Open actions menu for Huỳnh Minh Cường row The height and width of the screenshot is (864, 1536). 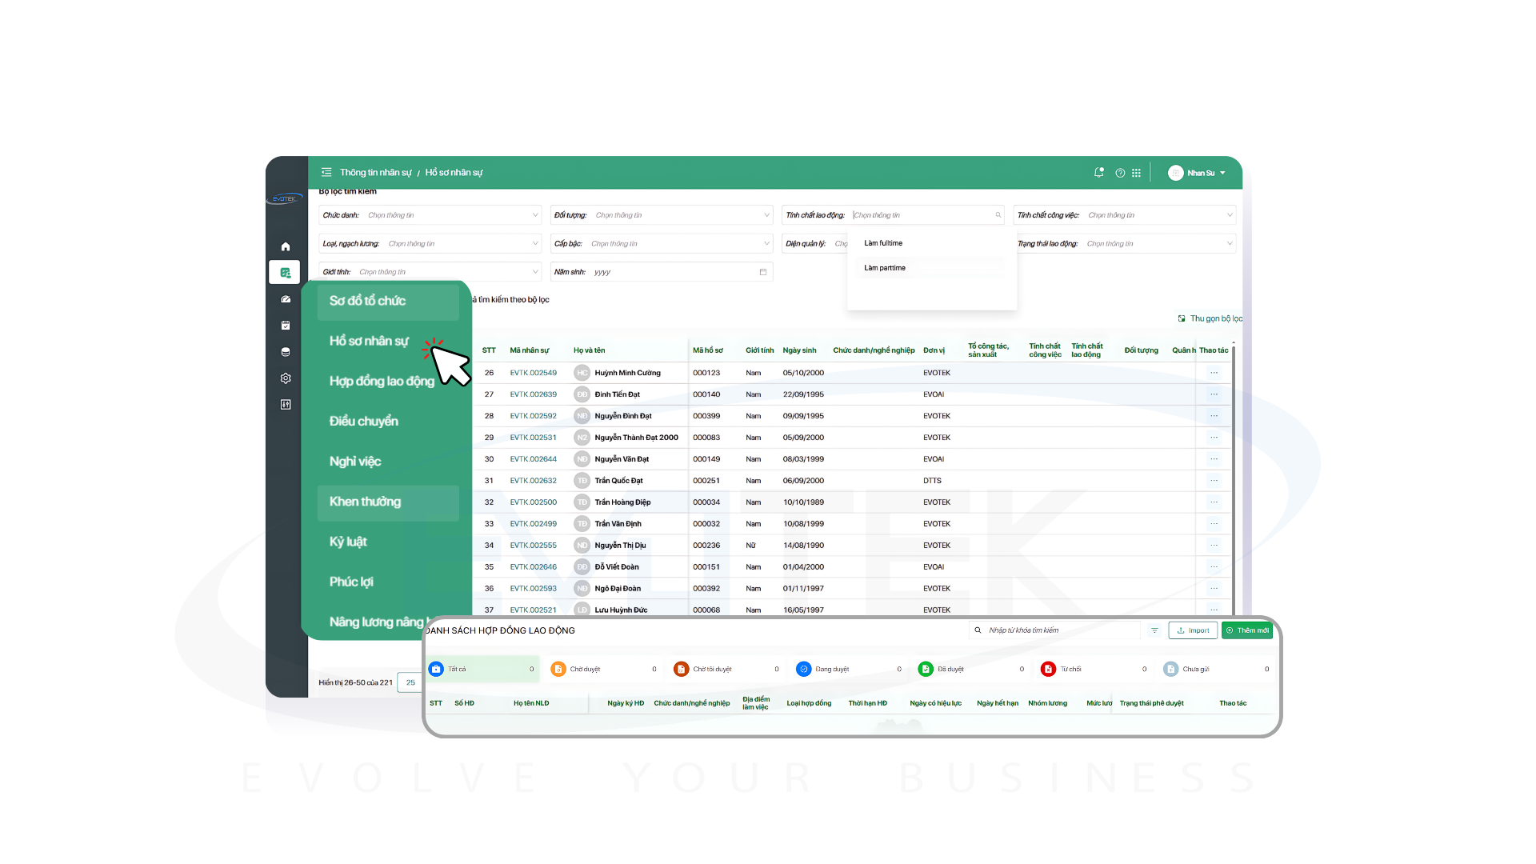[1214, 373]
